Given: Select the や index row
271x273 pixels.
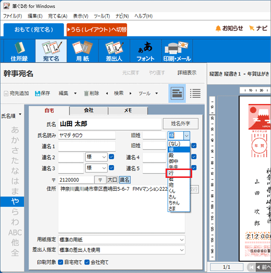Looking at the screenshot, I should 12,202.
